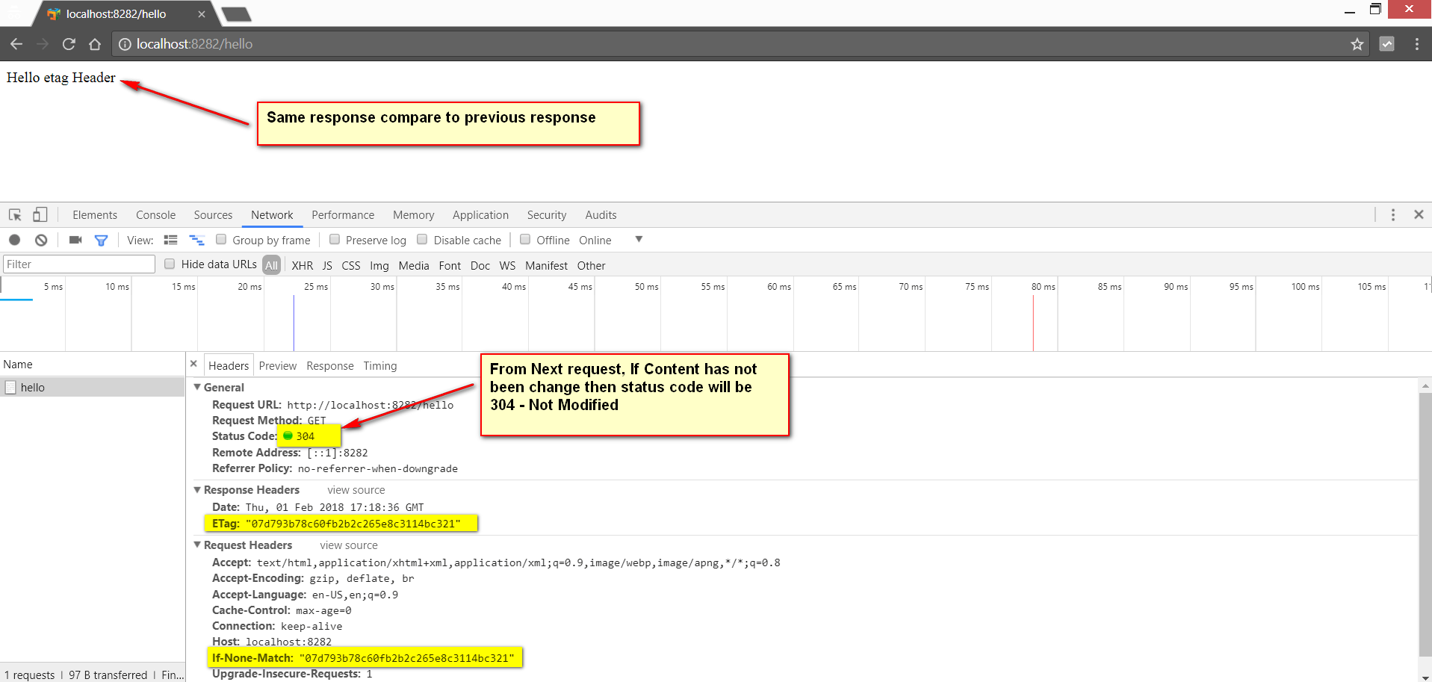Check Hide data URLs

[170, 264]
